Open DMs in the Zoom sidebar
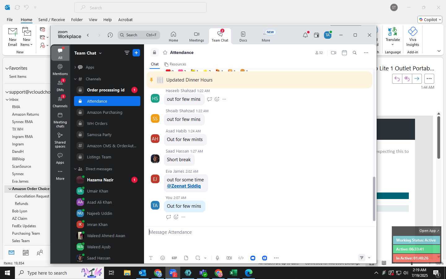Image resolution: width=446 pixels, height=279 pixels. point(60,86)
